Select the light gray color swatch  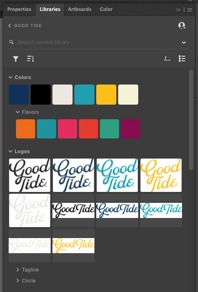(63, 95)
